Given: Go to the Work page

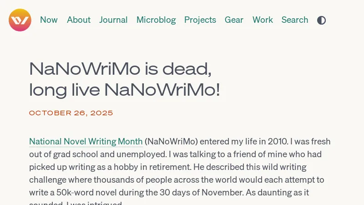Looking at the screenshot, I should (263, 20).
